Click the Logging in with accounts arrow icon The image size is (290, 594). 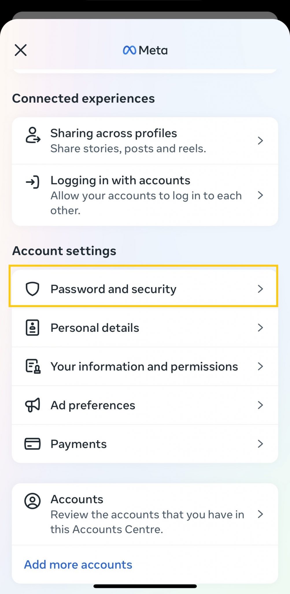coord(261,195)
